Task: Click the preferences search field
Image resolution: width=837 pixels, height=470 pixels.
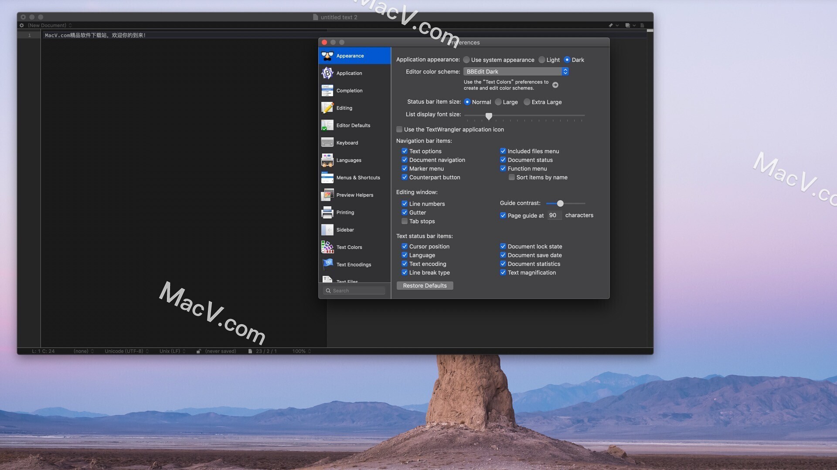Action: (x=354, y=290)
